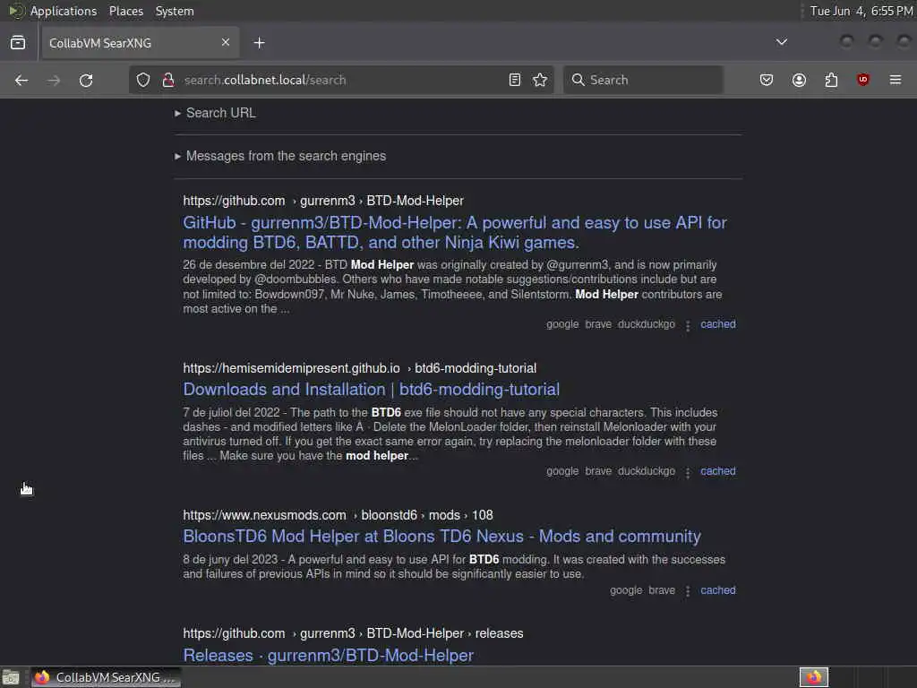The image size is (917, 688).
Task: Open the tracking protection shield icon
Action: pos(143,80)
